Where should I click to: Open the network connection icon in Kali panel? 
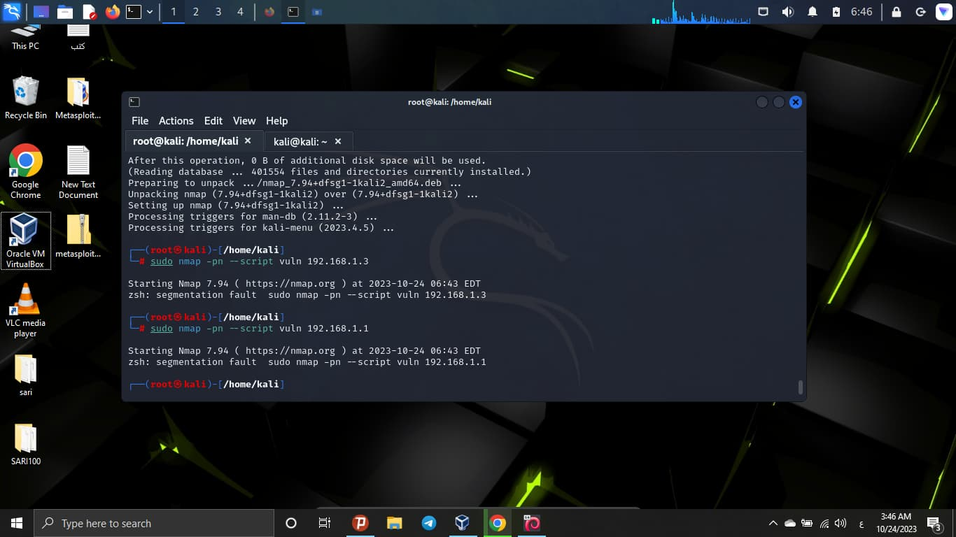click(764, 12)
